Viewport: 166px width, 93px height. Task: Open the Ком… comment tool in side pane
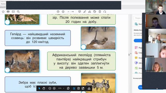click(138, 58)
